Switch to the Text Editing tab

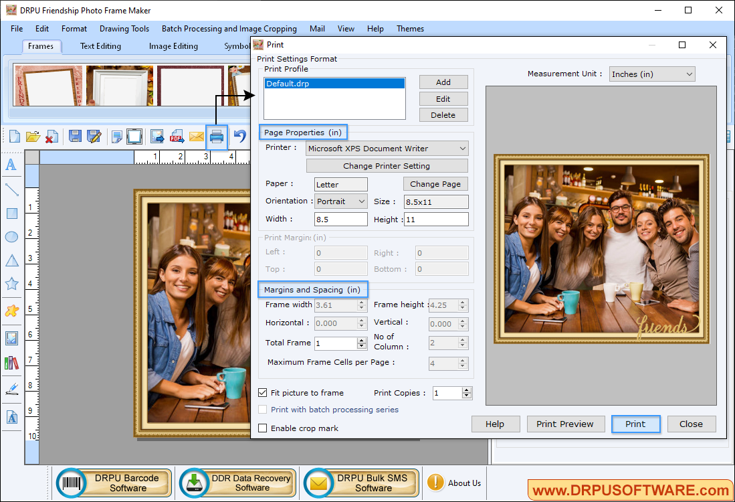click(100, 46)
